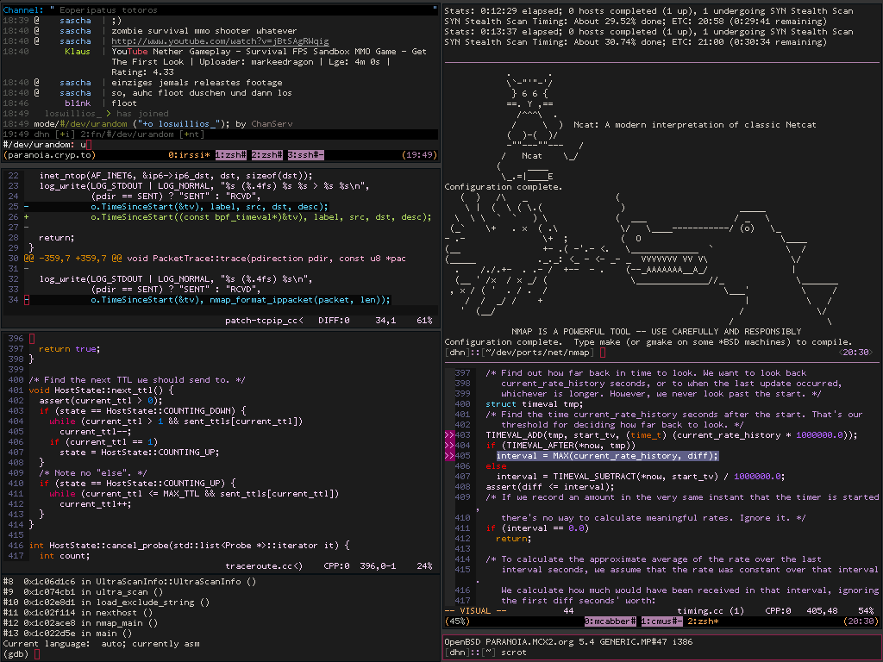Click 'struct timeval tmp;' on line 400
The height and width of the screenshot is (662, 883).
[535, 404]
